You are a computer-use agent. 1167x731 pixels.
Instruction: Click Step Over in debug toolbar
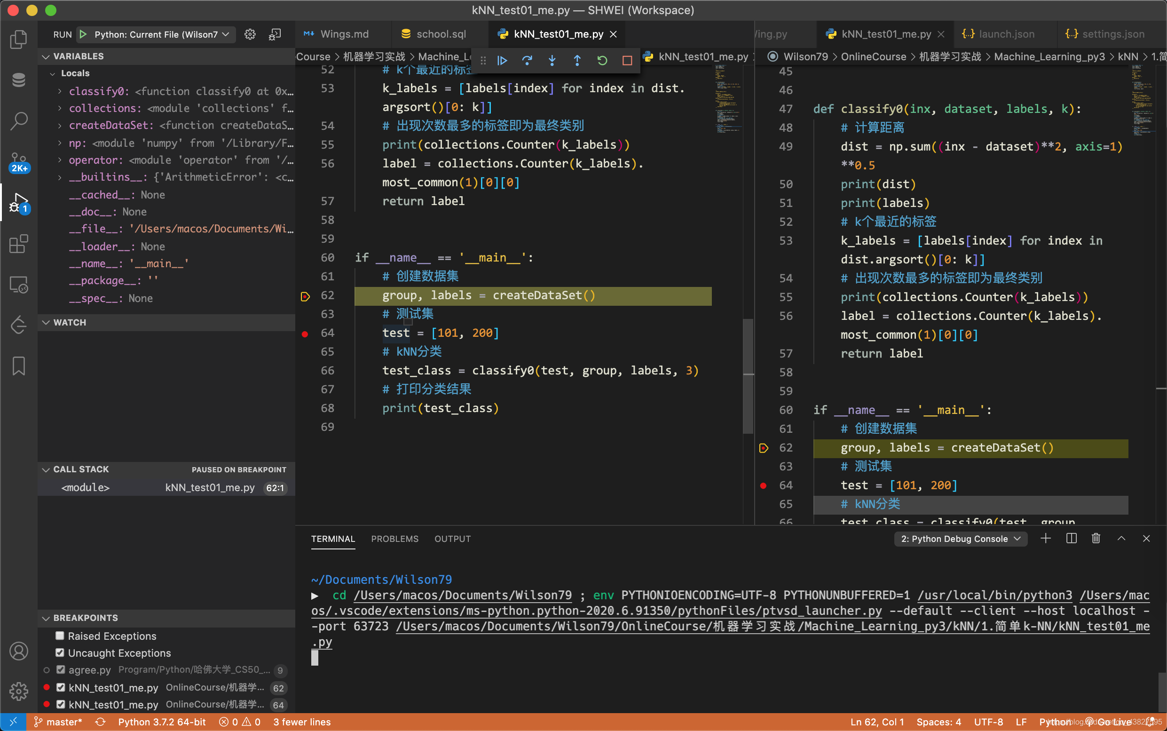527,60
